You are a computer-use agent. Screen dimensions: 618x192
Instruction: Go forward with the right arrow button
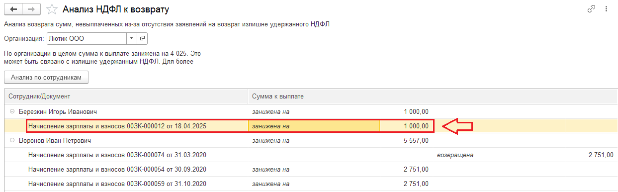coord(31,9)
